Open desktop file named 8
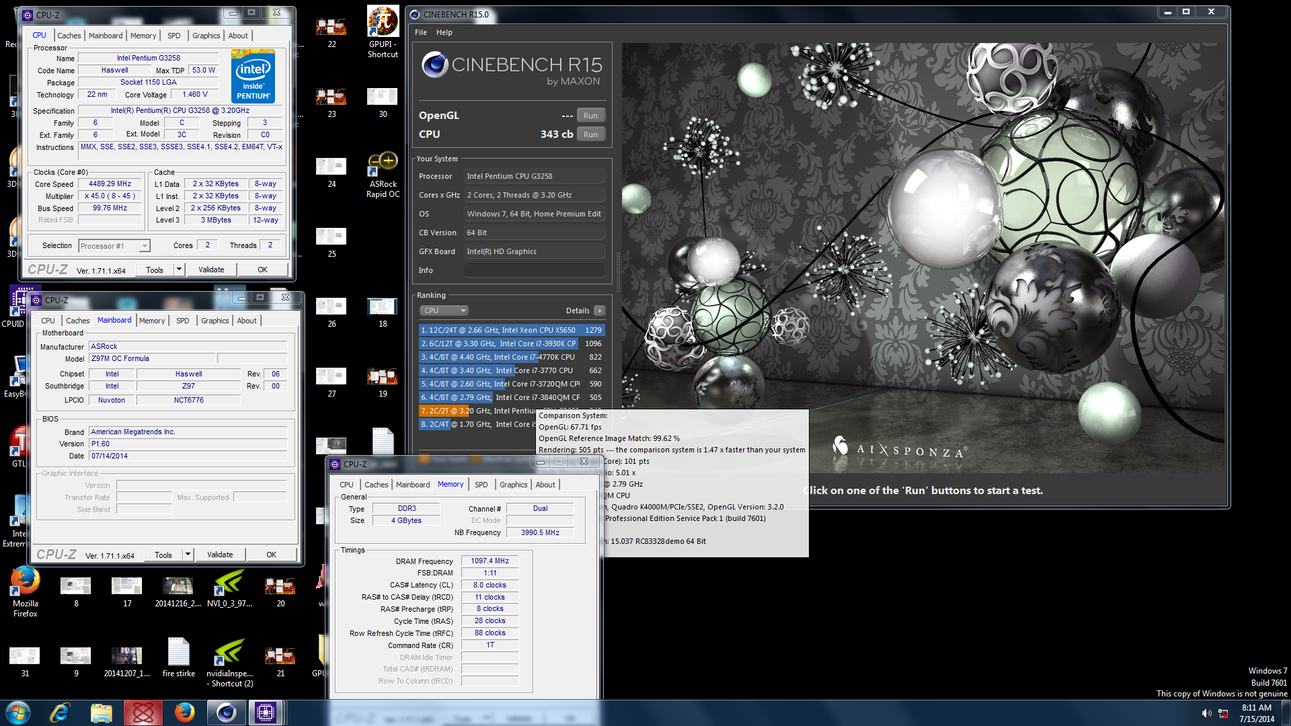 [76, 592]
